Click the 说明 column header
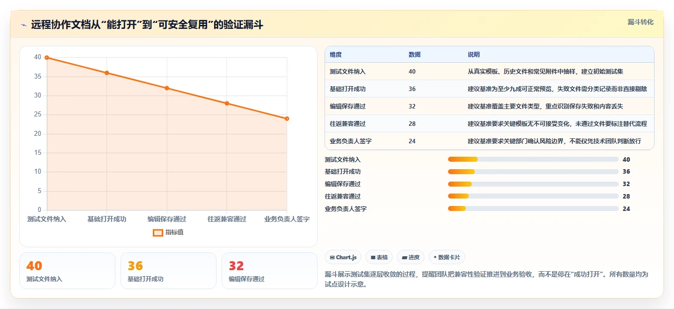674x309 pixels. coord(474,55)
